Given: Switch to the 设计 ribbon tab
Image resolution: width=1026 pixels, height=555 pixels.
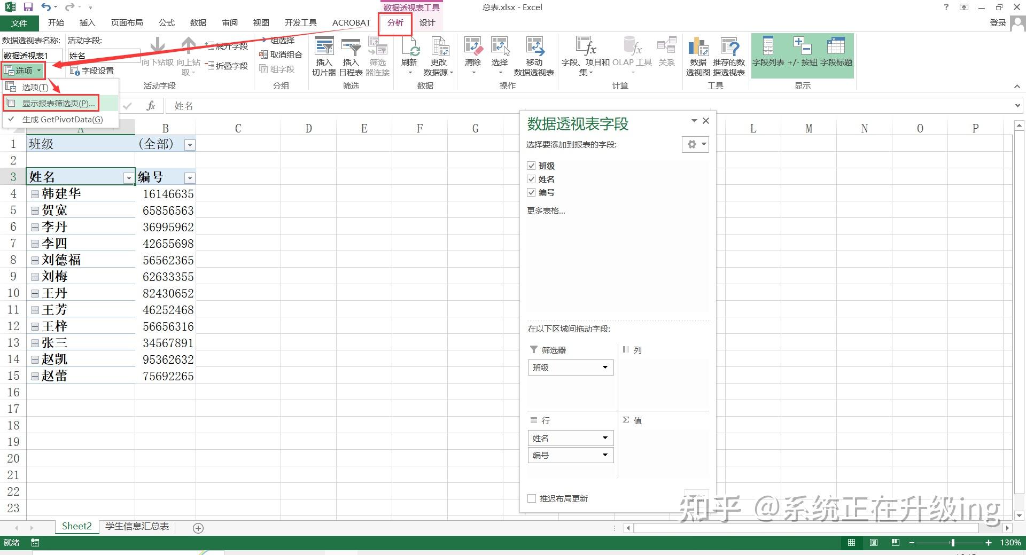Looking at the screenshot, I should 427,22.
